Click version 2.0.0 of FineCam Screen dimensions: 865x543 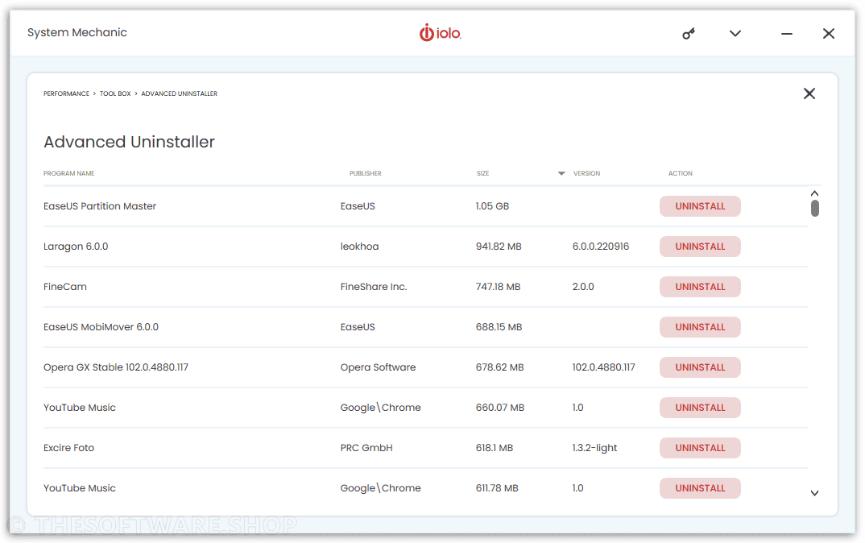click(583, 287)
